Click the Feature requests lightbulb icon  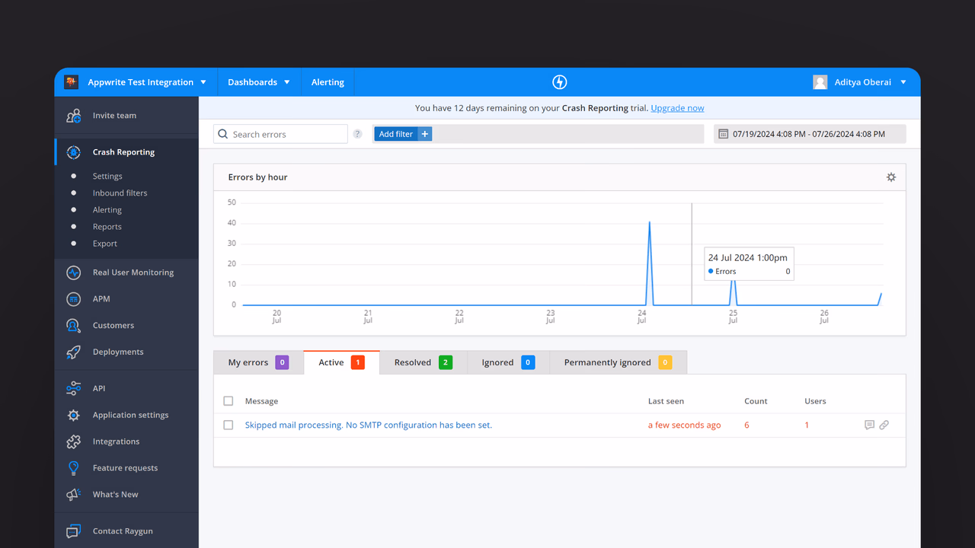[73, 468]
